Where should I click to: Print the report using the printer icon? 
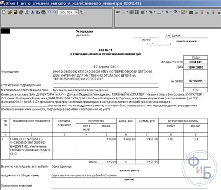[21, 12]
